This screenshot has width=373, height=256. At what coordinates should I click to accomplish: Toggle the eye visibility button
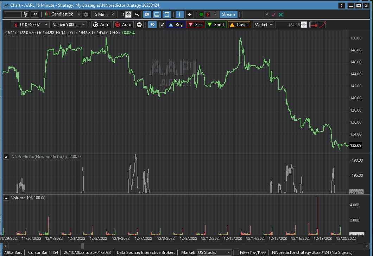pyautogui.click(x=152, y=25)
